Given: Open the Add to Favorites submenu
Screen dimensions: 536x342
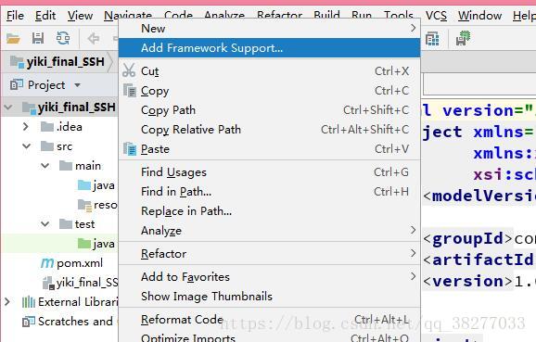Looking at the screenshot, I should 269,277.
